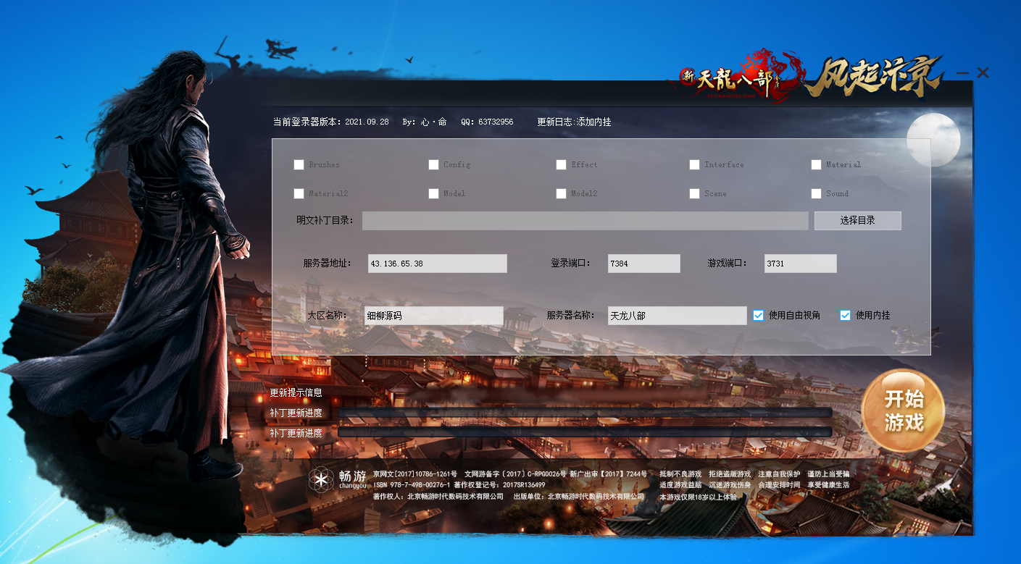Tick the Config checkbox
The image size is (1021, 564).
433,164
